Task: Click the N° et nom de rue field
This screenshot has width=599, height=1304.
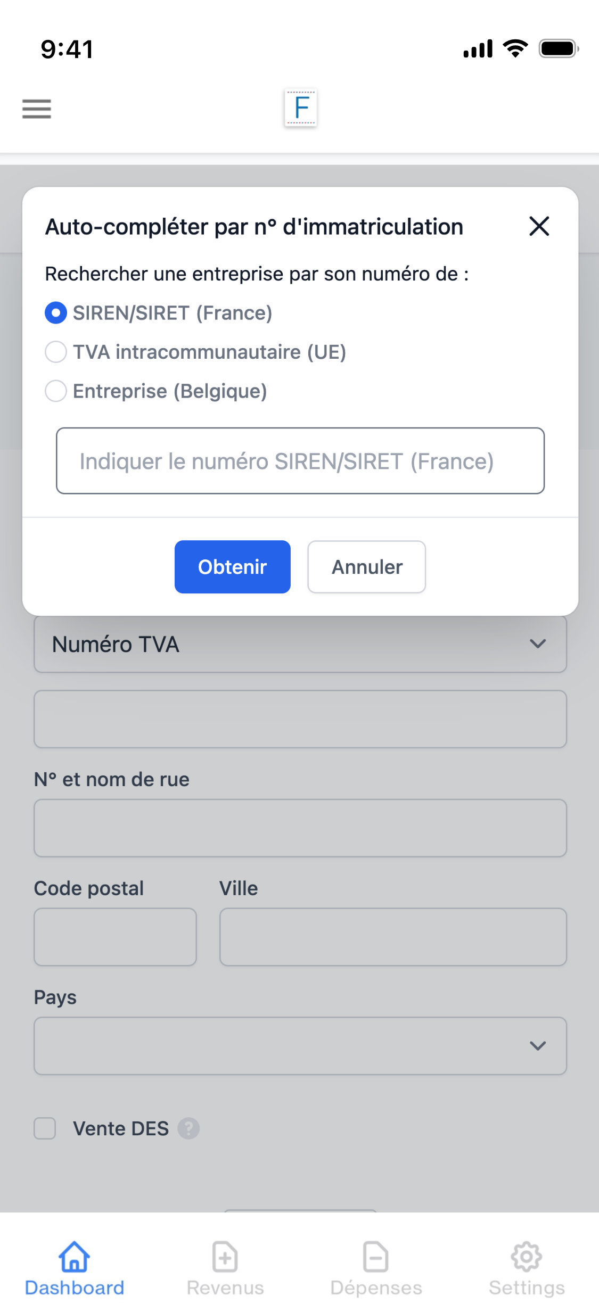Action: [300, 828]
